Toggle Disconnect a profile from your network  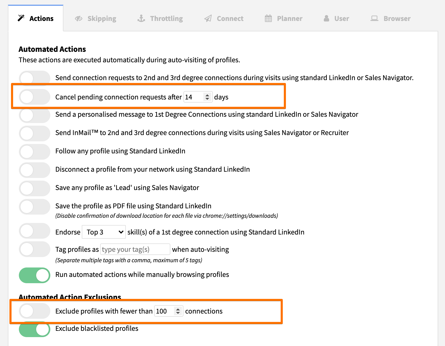(x=34, y=170)
